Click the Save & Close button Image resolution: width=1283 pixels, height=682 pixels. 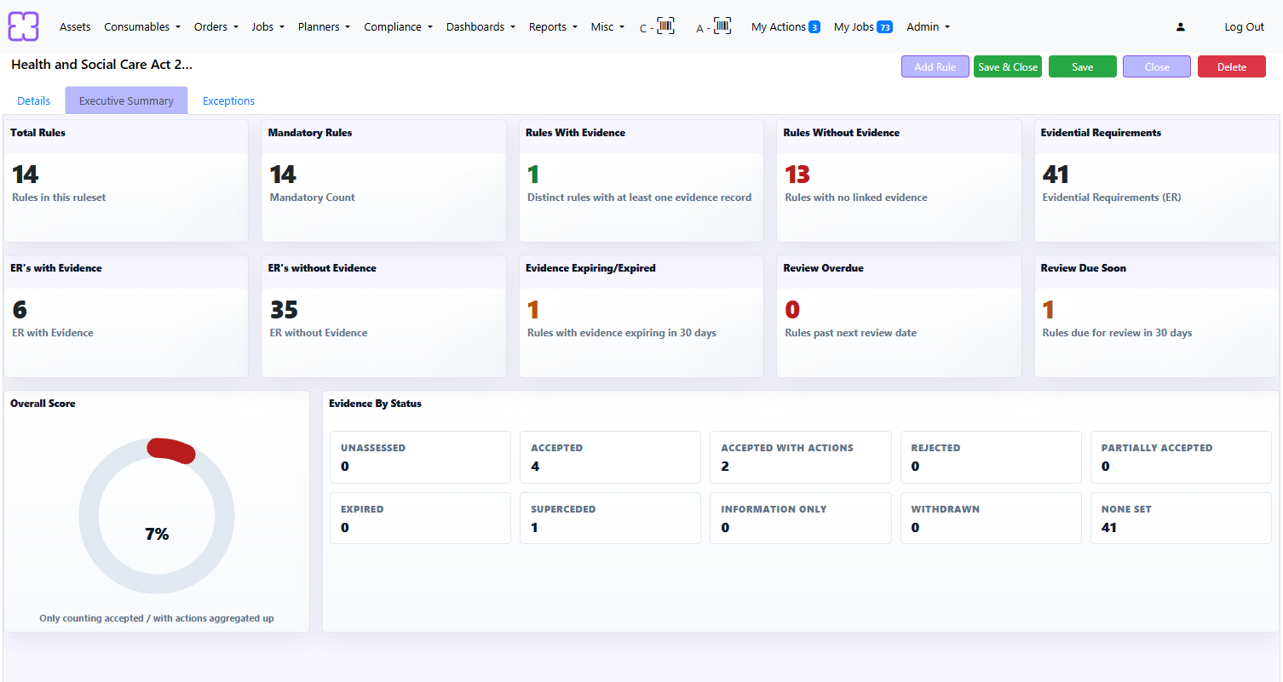click(1008, 67)
